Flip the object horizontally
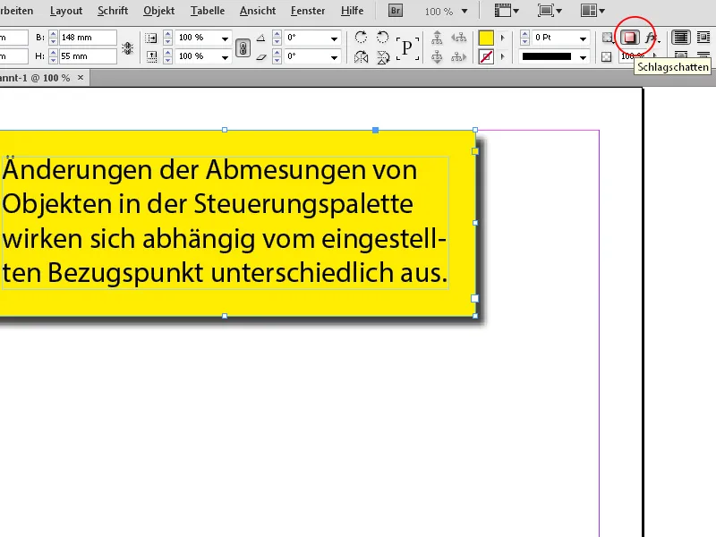Image resolution: width=716 pixels, height=537 pixels. coord(361,57)
